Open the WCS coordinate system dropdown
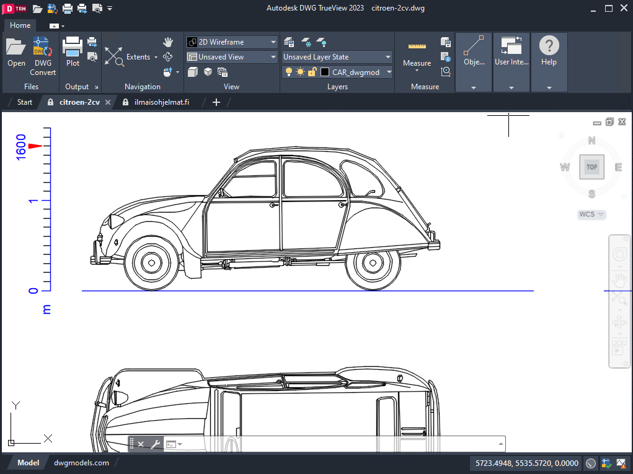 tap(591, 214)
